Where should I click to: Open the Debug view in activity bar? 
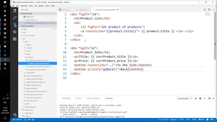click(x=15, y=32)
